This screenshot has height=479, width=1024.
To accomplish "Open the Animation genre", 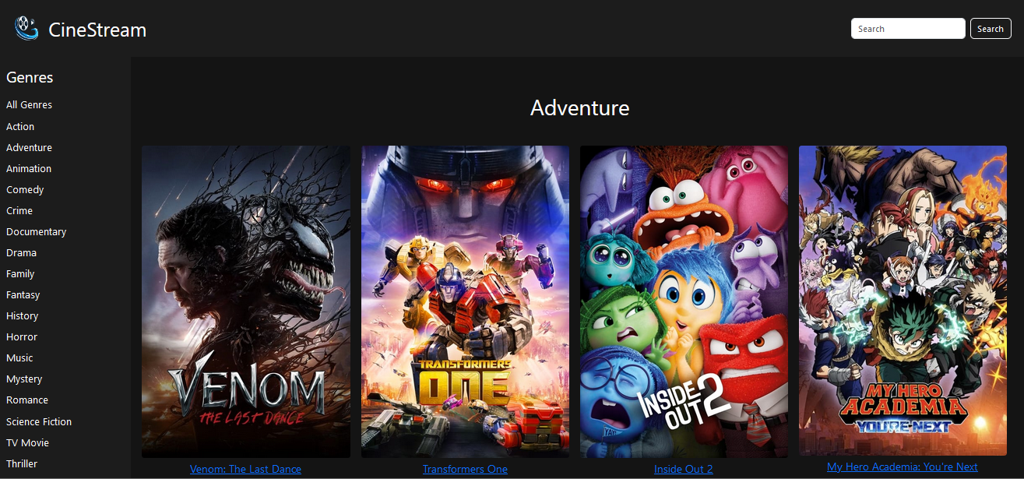I will pyautogui.click(x=29, y=168).
